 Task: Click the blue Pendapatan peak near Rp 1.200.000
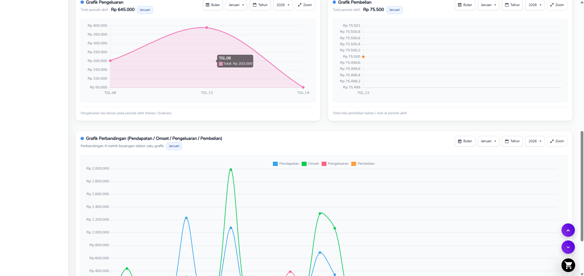coord(186,218)
